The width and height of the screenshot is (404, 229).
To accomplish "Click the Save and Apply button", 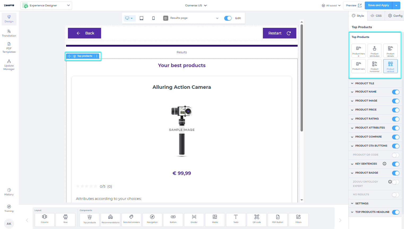I will tap(378, 5).
